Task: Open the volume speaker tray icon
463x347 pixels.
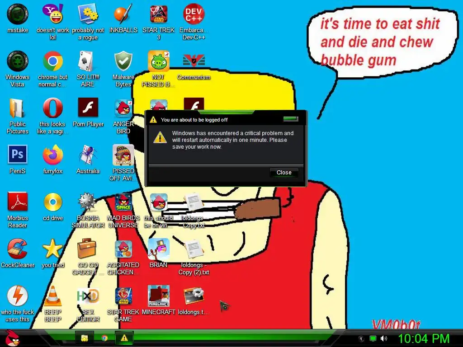Action: pyautogui.click(x=384, y=338)
